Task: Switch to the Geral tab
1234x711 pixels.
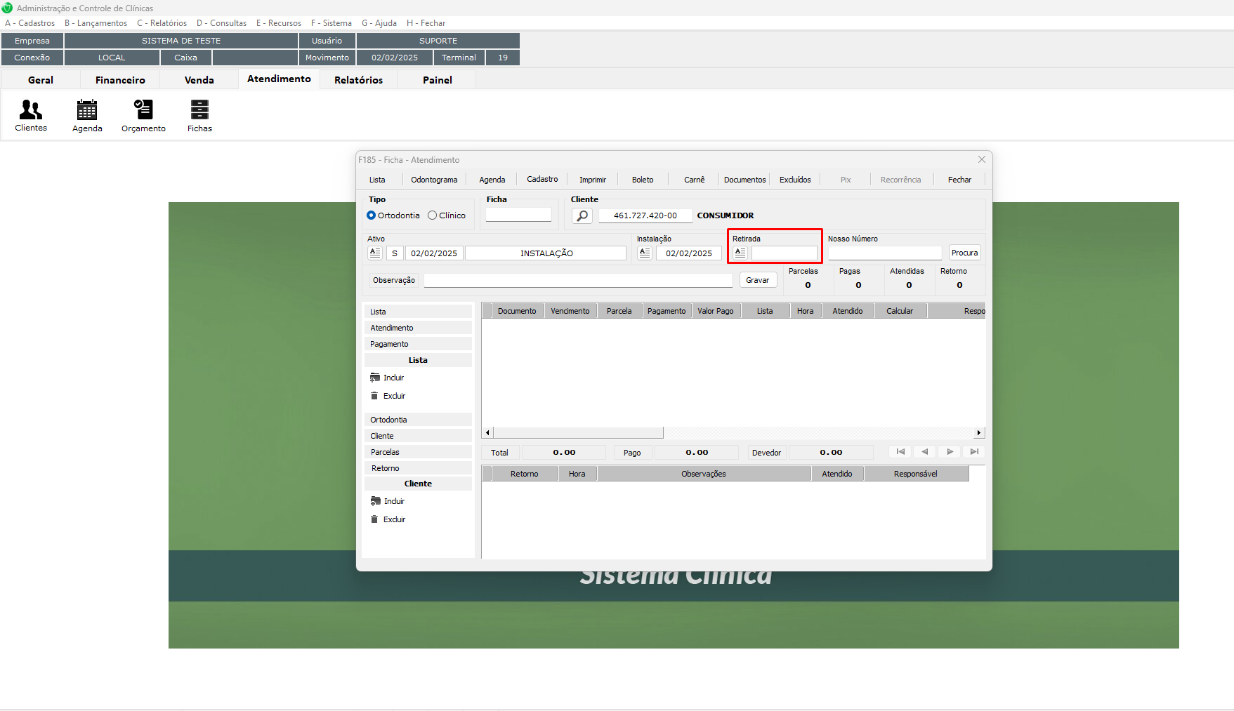Action: [41, 80]
